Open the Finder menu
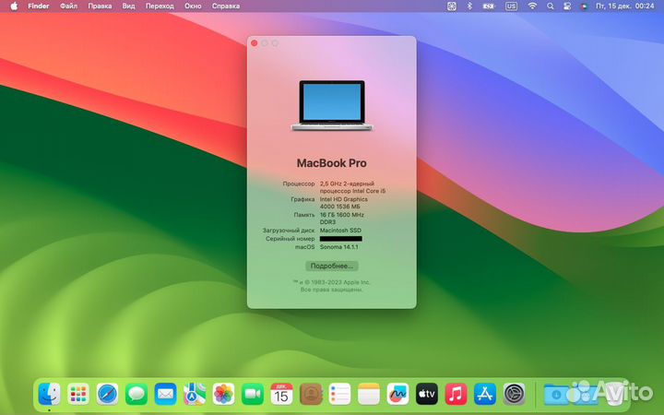The image size is (664, 415). click(x=39, y=6)
